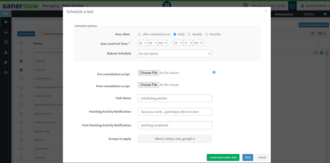Open the Status tab
The width and height of the screenshot is (330, 163).
point(309,14)
